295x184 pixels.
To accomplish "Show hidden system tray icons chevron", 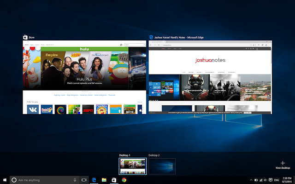I will (251, 180).
